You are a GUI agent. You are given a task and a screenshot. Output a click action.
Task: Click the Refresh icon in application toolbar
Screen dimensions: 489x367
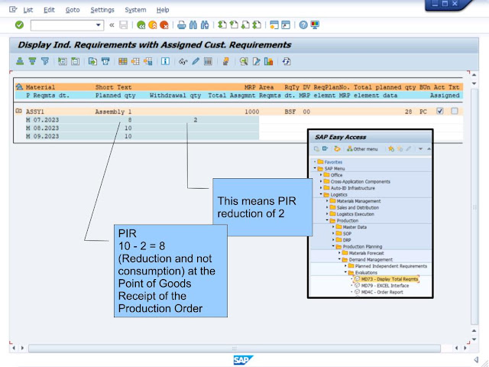[x=287, y=61]
